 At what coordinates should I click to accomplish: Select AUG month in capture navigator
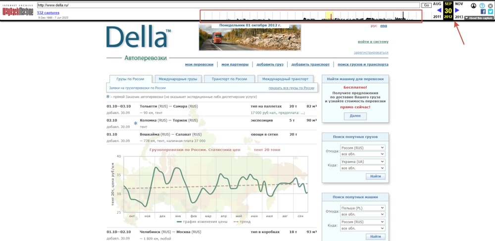pyautogui.click(x=437, y=4)
